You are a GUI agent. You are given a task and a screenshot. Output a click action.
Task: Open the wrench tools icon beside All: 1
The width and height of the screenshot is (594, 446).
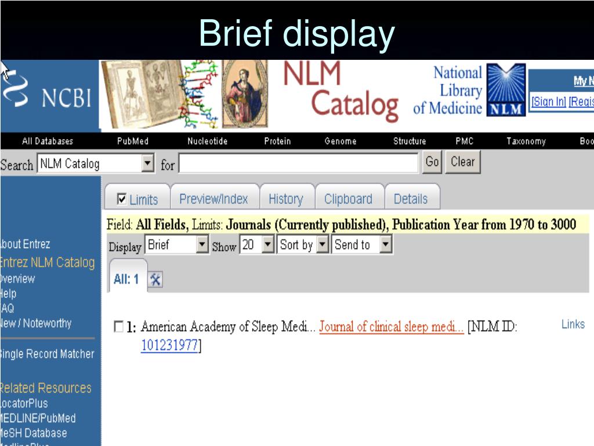(x=155, y=280)
